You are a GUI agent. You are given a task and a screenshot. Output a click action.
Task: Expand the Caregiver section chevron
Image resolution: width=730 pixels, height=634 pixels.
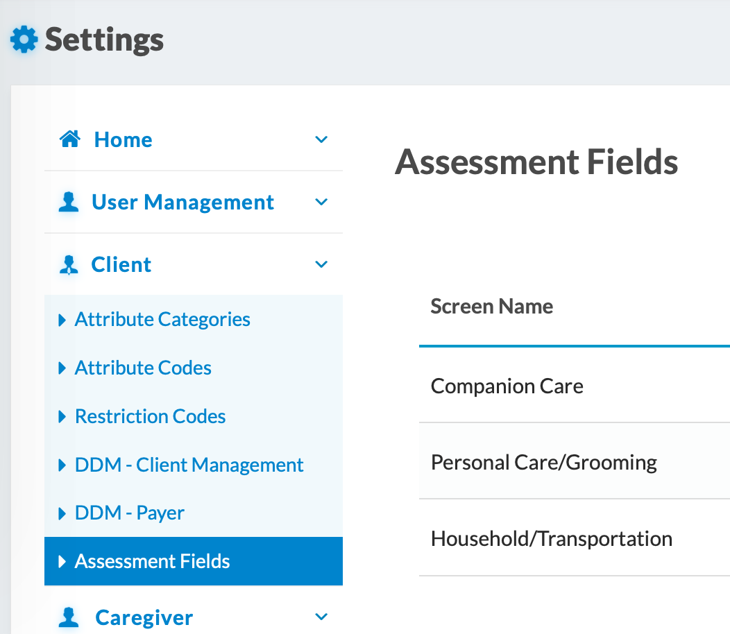point(321,617)
